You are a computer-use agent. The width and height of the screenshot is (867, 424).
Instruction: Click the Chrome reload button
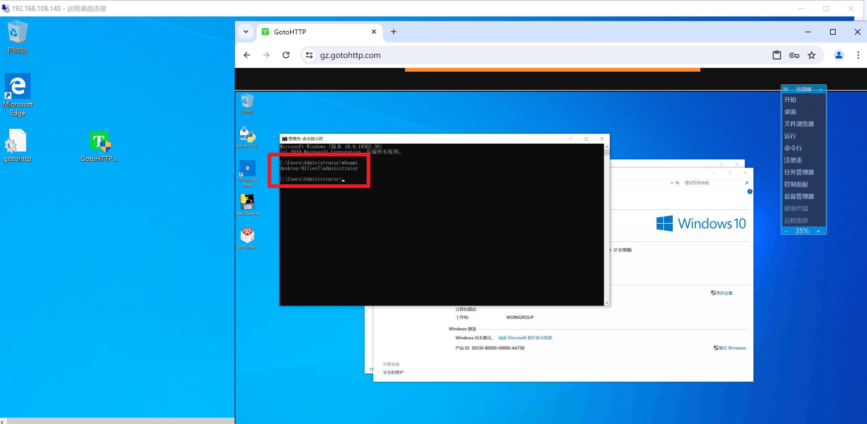286,55
